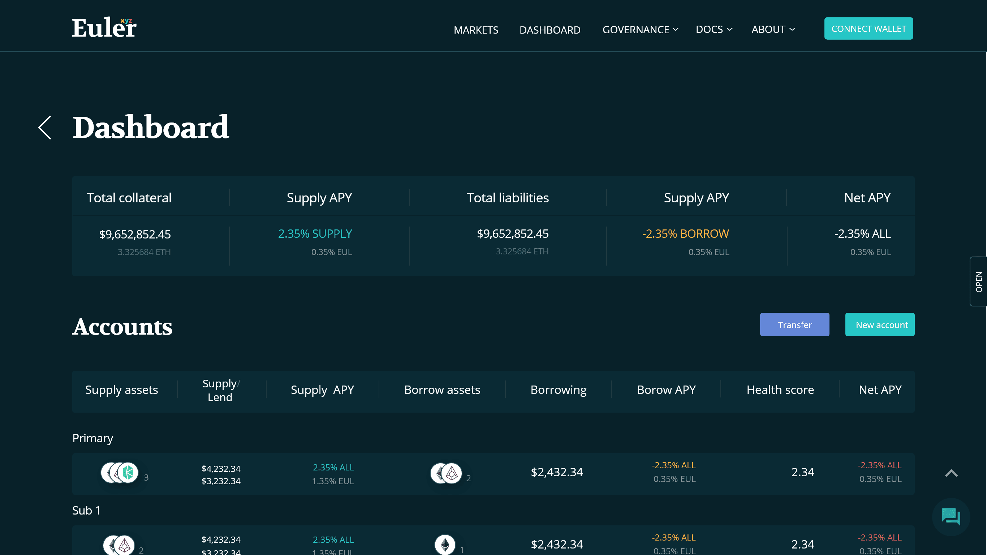Expand the Docs dropdown menu

[714, 30]
